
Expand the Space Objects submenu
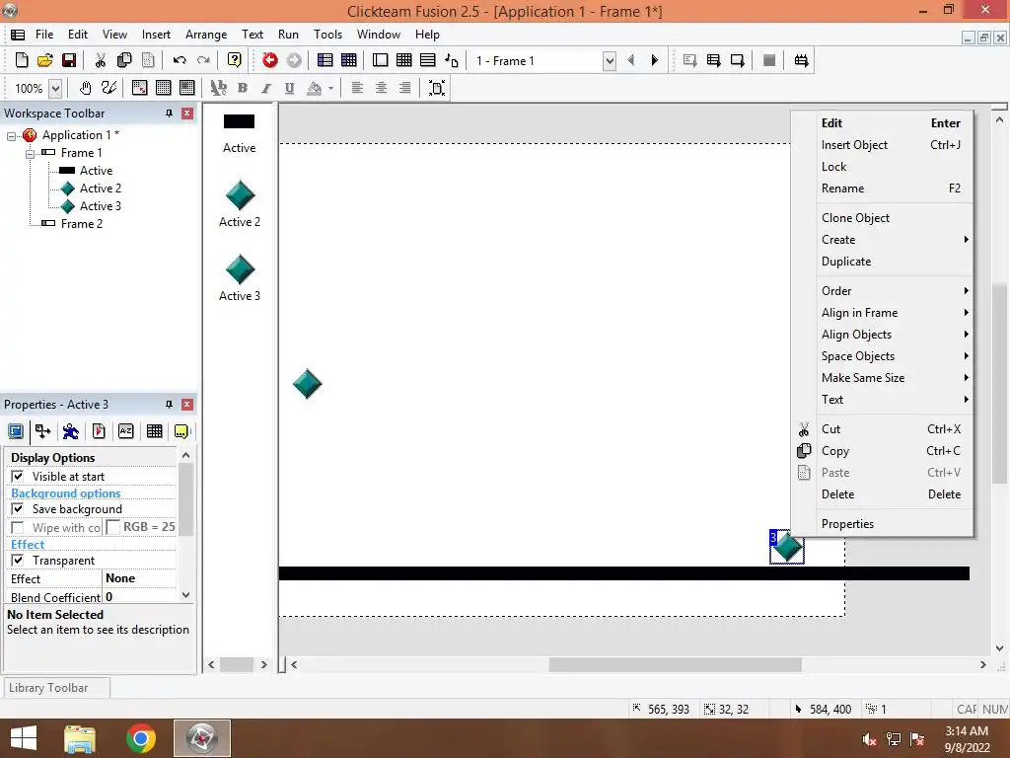(x=895, y=355)
